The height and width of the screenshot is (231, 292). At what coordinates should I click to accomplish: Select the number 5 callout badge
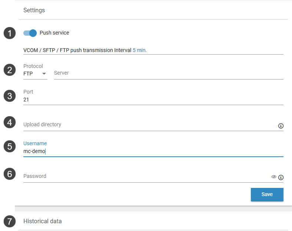10,146
